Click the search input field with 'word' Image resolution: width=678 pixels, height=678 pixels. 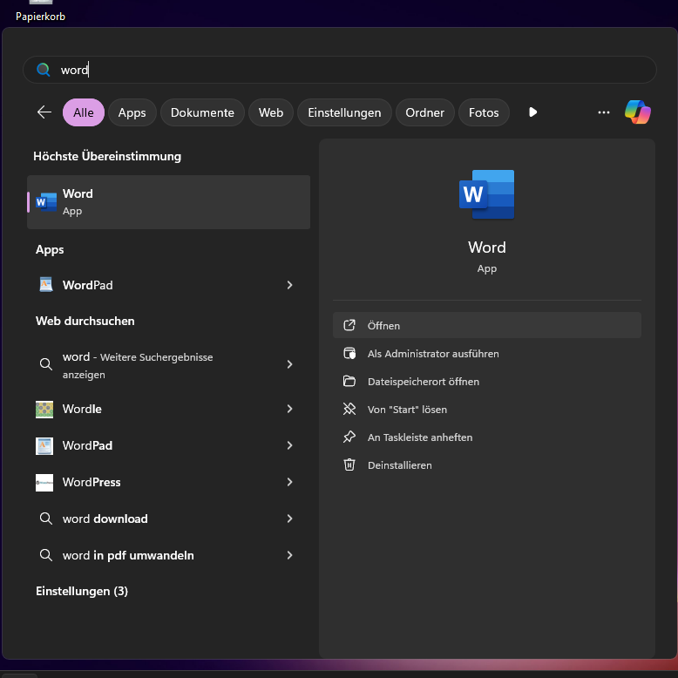[x=349, y=70]
